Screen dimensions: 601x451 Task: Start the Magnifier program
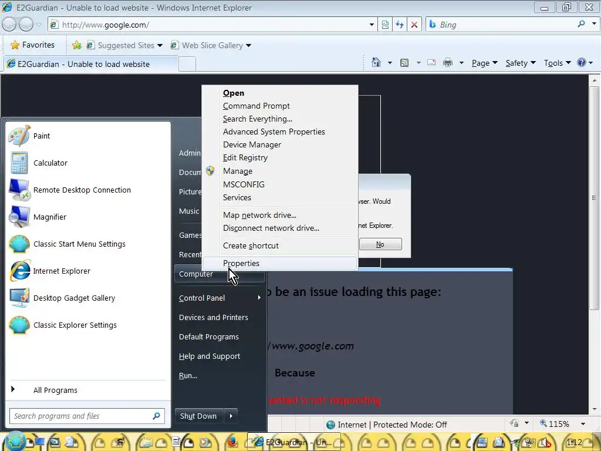tap(88, 217)
